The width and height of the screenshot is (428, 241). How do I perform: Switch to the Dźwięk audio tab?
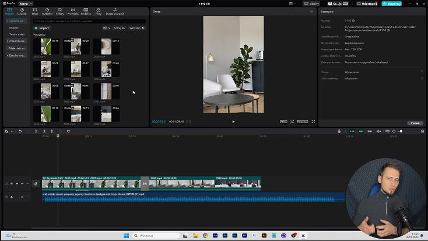coord(22,11)
